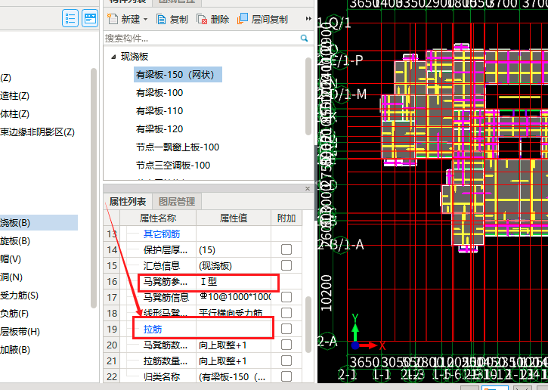Image resolution: width=548 pixels, height=390 pixels.
Task: Click the 拉筋 property name
Action: point(153,330)
